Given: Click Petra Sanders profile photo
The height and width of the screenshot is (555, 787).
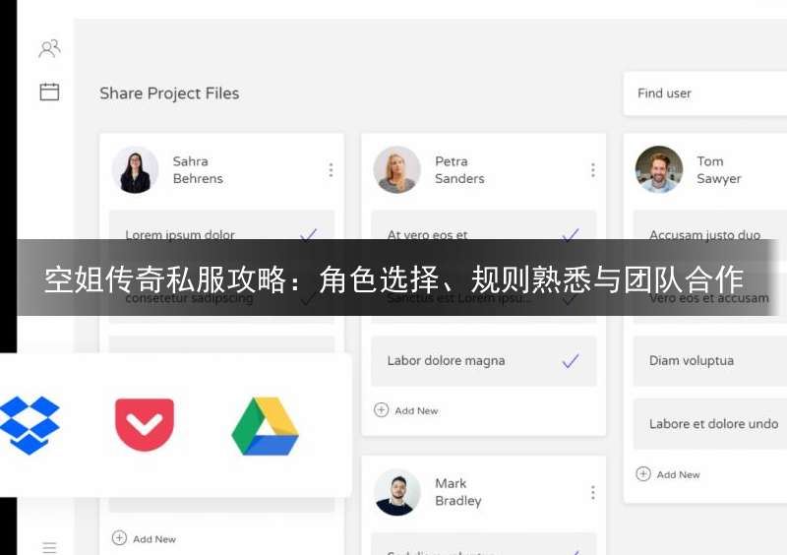Looking at the screenshot, I should [x=397, y=170].
